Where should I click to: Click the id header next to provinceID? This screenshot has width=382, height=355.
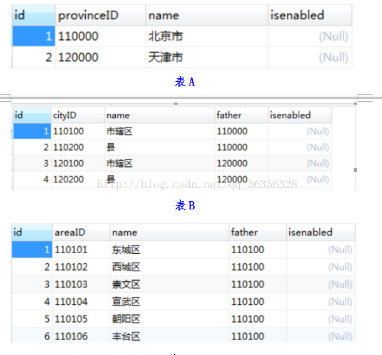point(34,16)
